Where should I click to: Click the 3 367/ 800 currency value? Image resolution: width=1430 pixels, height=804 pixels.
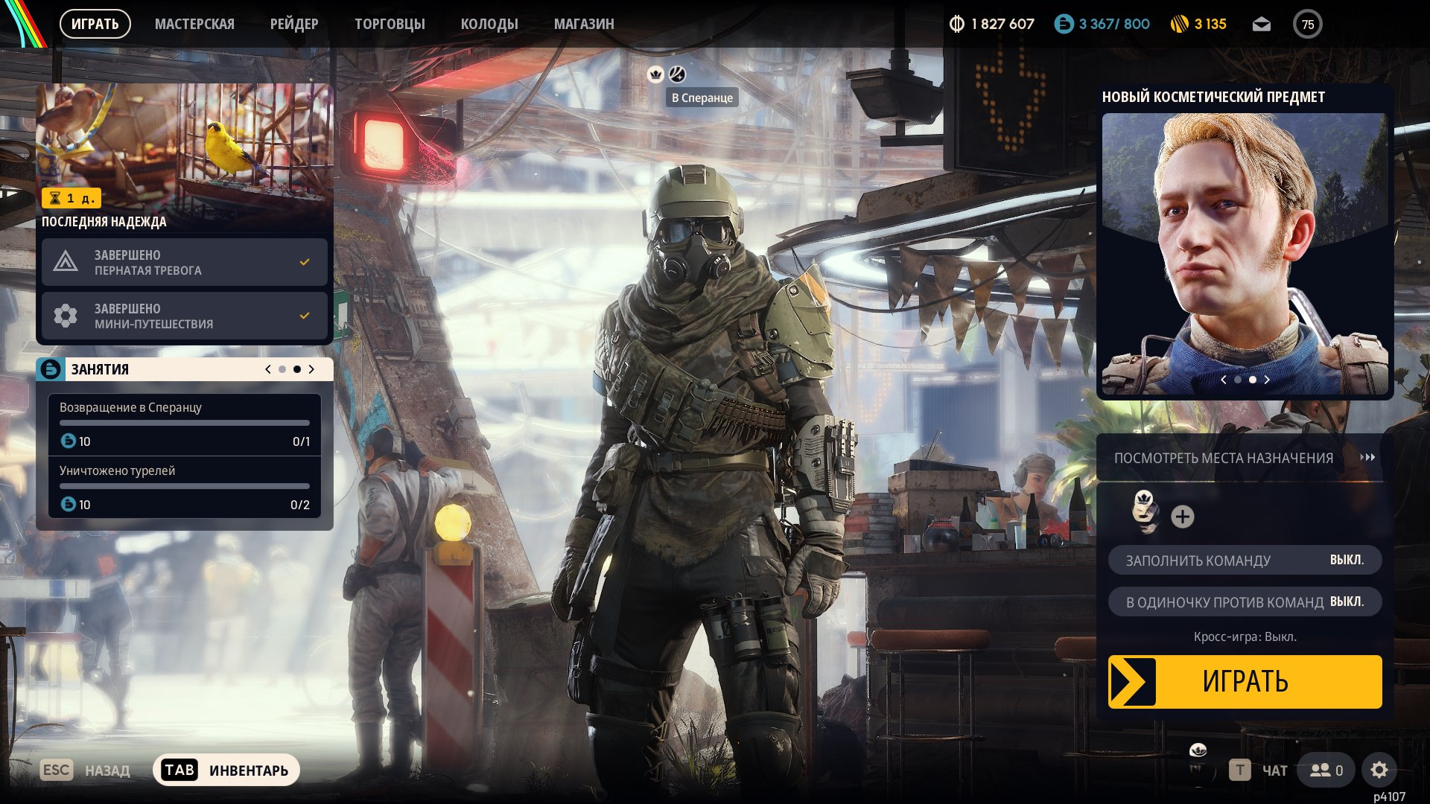1114,24
